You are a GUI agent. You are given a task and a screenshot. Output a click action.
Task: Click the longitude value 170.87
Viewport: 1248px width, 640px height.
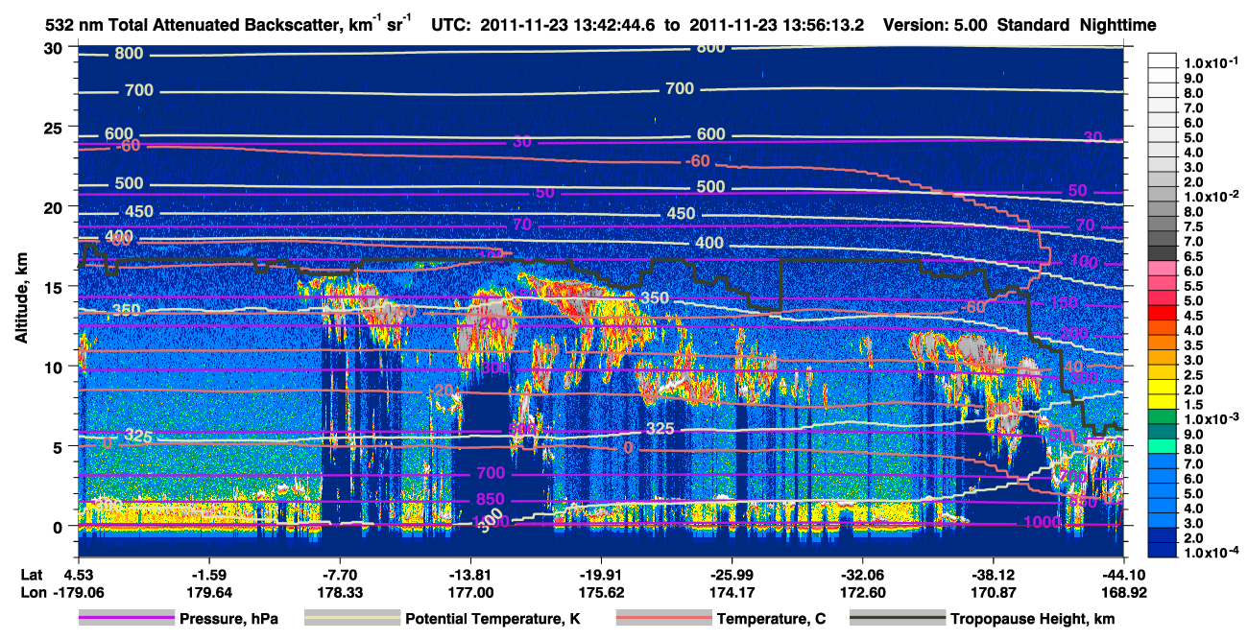coord(993,592)
